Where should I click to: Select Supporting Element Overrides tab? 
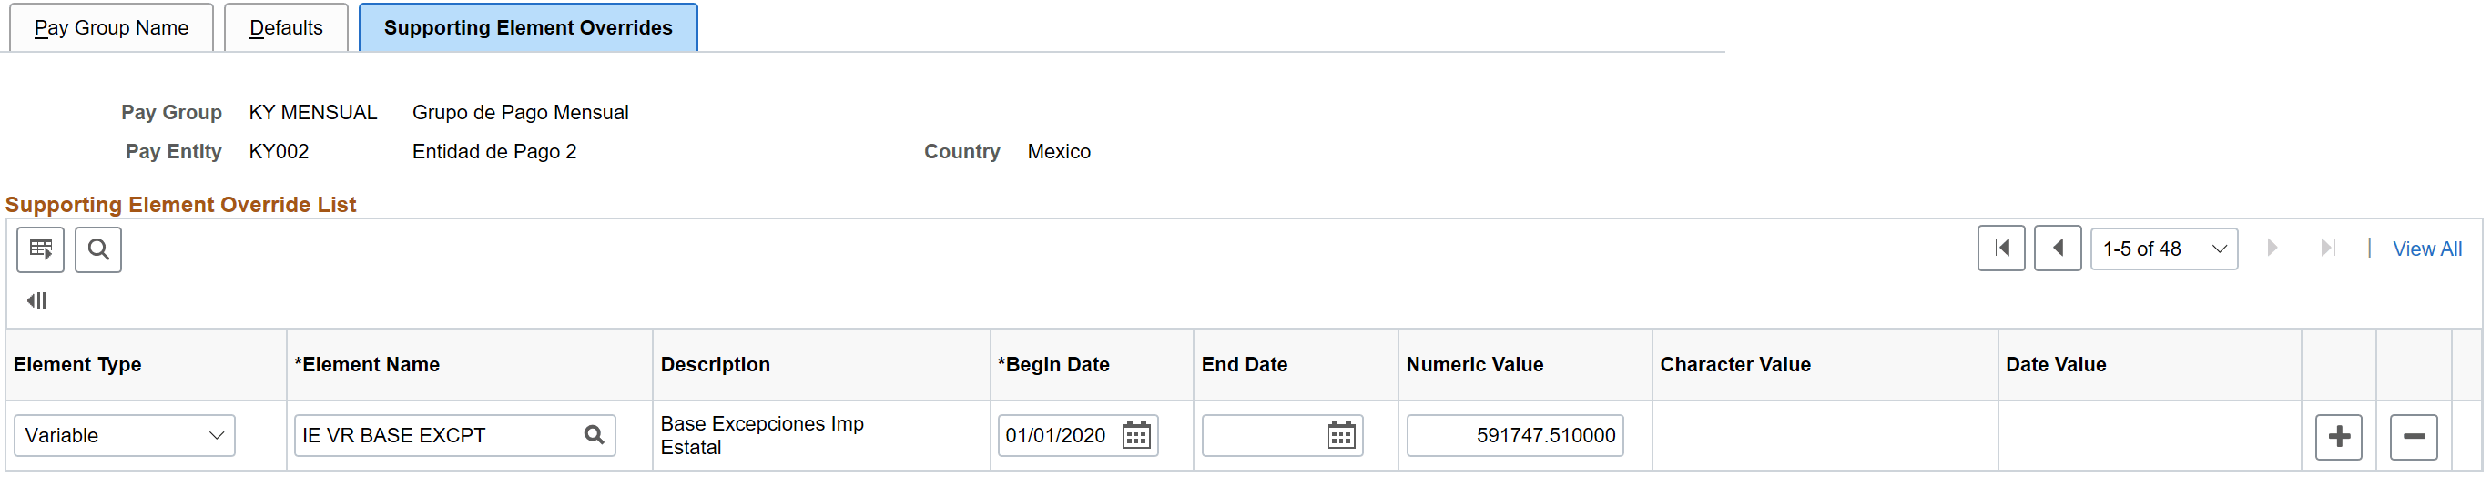click(528, 28)
